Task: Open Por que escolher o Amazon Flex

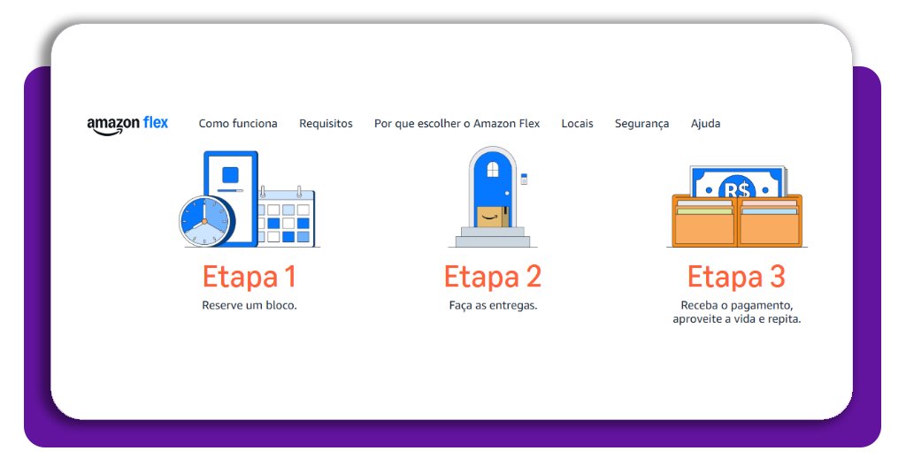Action: pos(457,124)
